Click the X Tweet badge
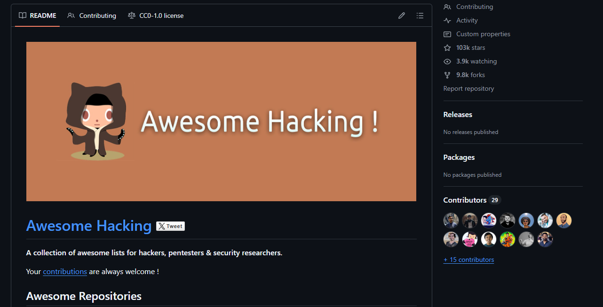 (x=170, y=226)
